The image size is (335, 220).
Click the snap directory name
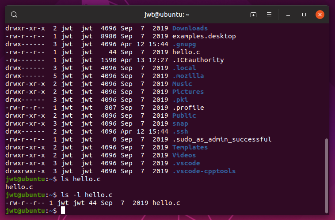(180, 123)
